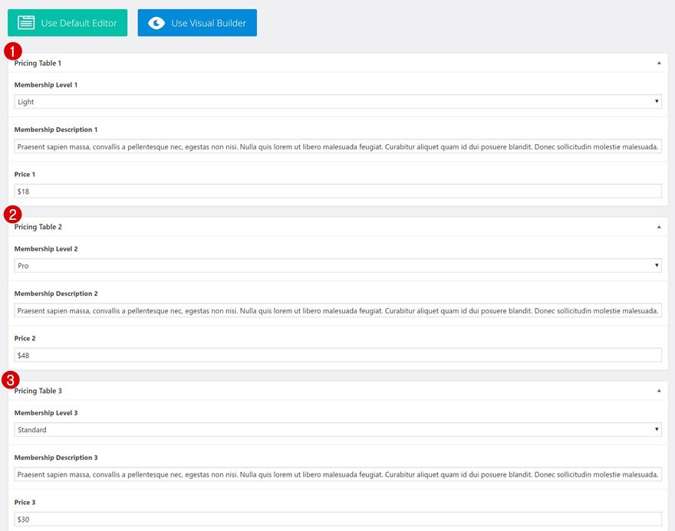Viewport: 675px width, 531px height.
Task: Click the Pricing Table 2 panel title
Action: [x=38, y=227]
